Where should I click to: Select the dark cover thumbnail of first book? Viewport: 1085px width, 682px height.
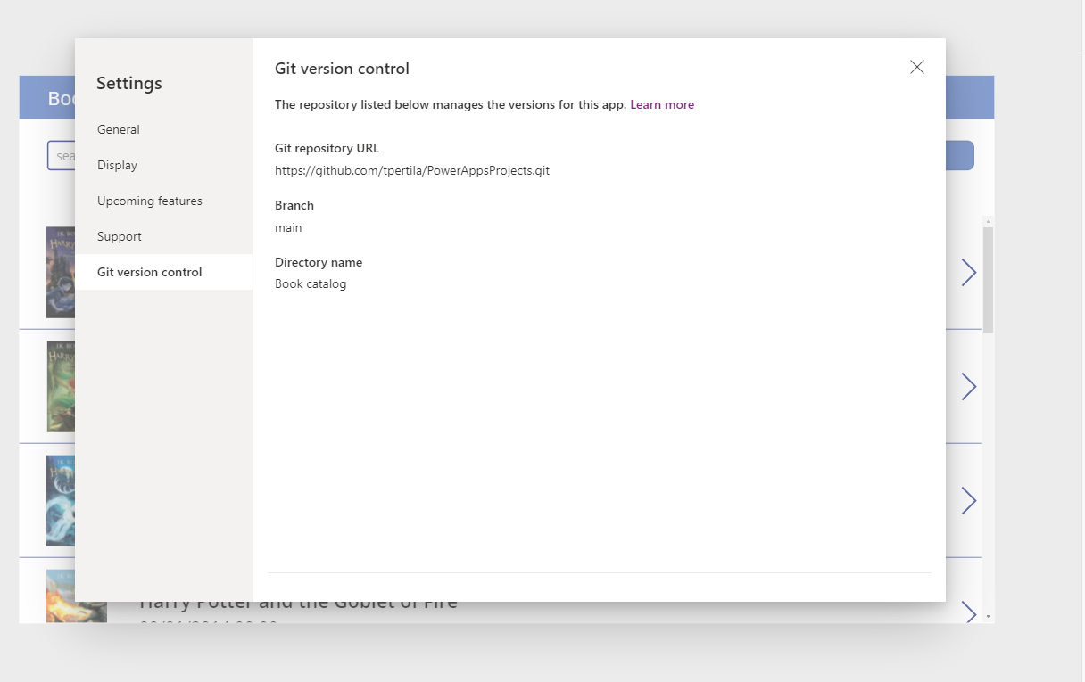[x=60, y=272]
